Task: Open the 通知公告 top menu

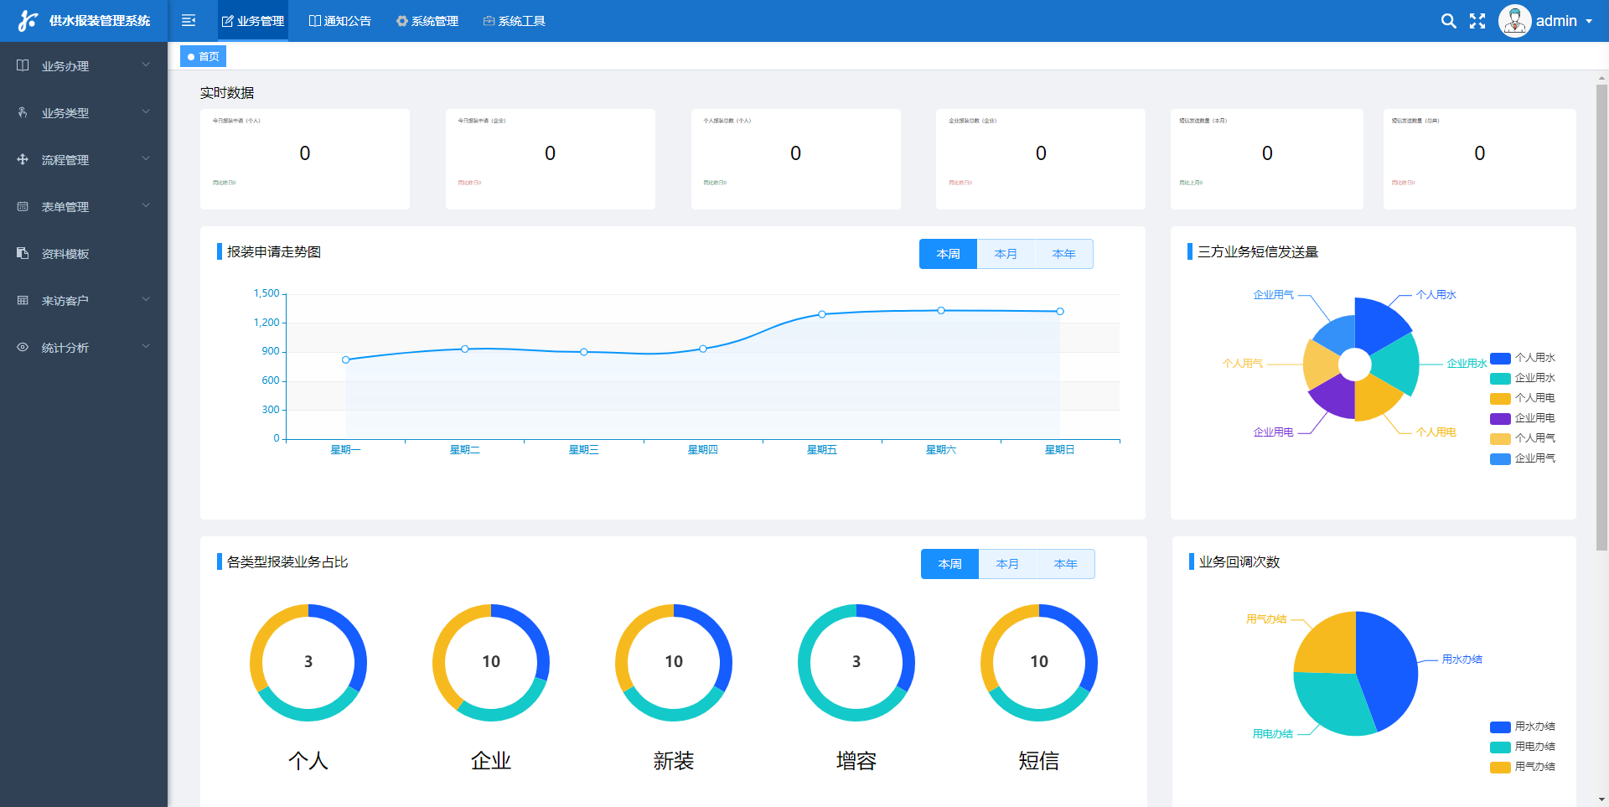Action: pos(340,21)
